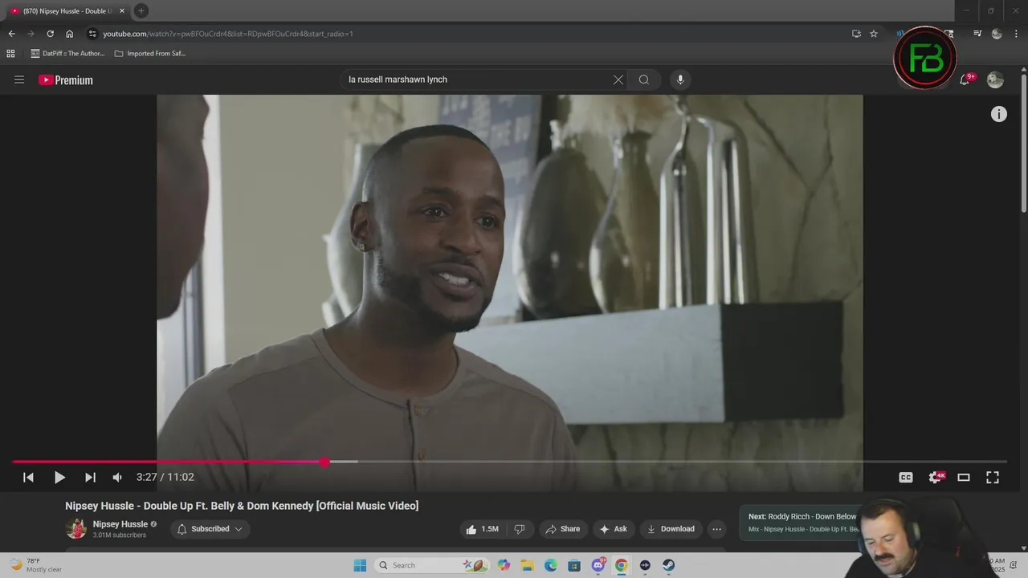Go back in browser history
This screenshot has width=1028, height=578.
click(11, 34)
